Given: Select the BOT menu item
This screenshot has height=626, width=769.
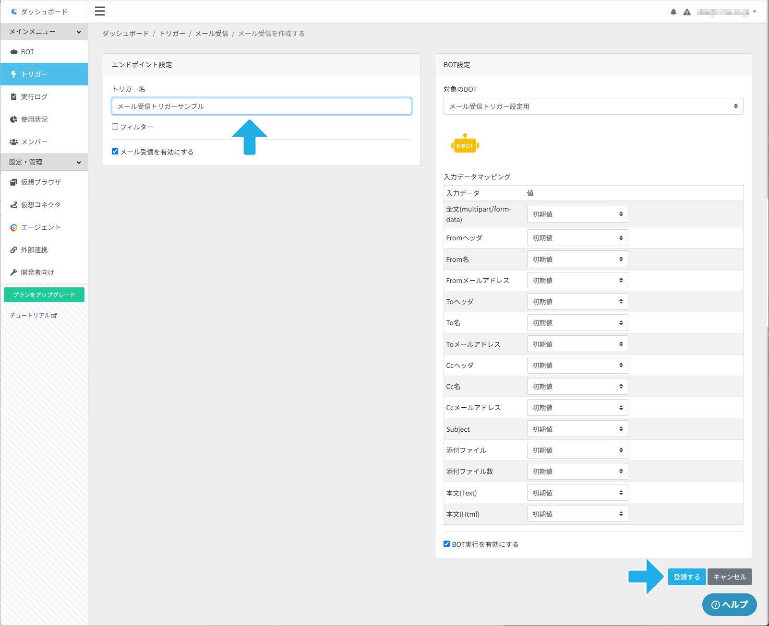Looking at the screenshot, I should coord(44,52).
